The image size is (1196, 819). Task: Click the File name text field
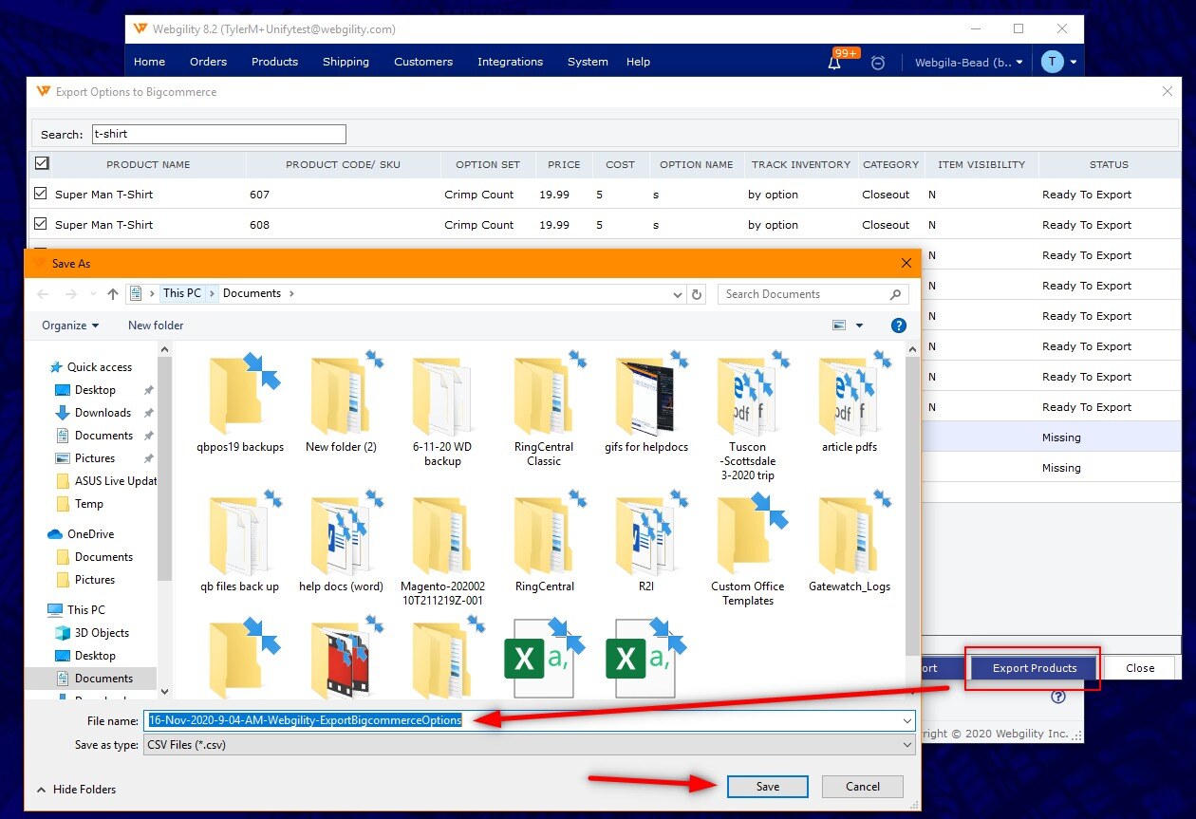click(530, 720)
